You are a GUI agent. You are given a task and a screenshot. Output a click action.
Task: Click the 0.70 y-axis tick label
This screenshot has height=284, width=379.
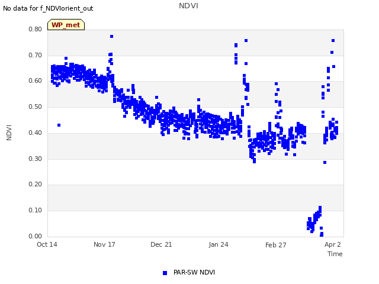pos(36,55)
